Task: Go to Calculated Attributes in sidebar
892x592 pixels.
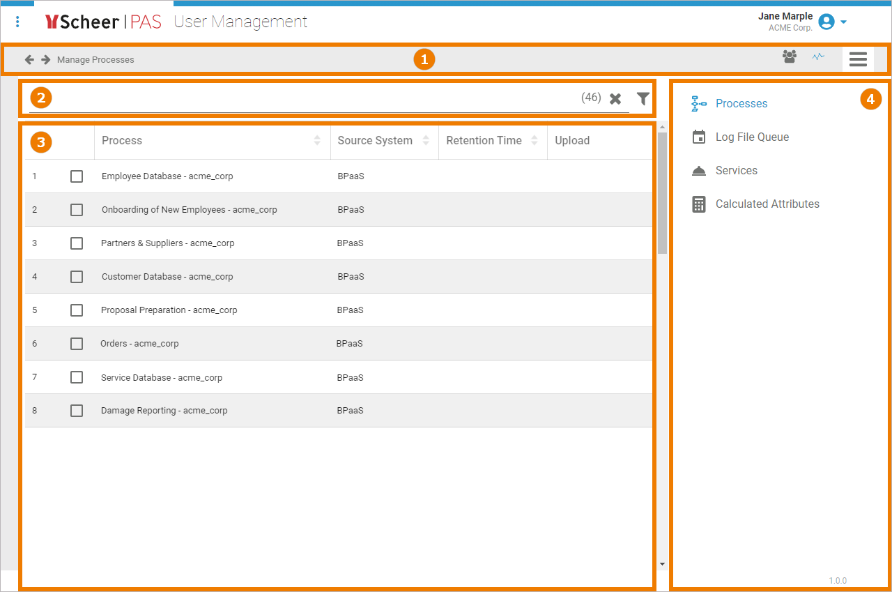Action: pyautogui.click(x=767, y=204)
